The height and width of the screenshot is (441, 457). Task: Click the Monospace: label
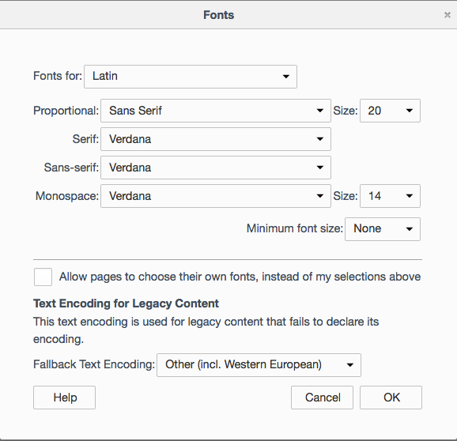point(67,196)
